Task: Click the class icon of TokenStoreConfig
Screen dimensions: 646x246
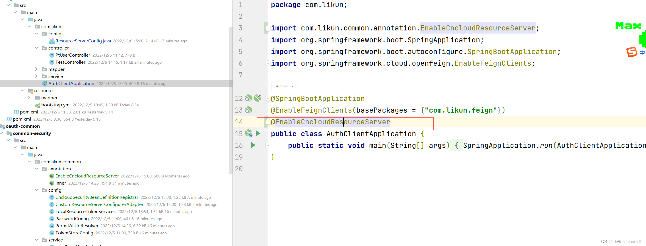Action: coord(52,233)
